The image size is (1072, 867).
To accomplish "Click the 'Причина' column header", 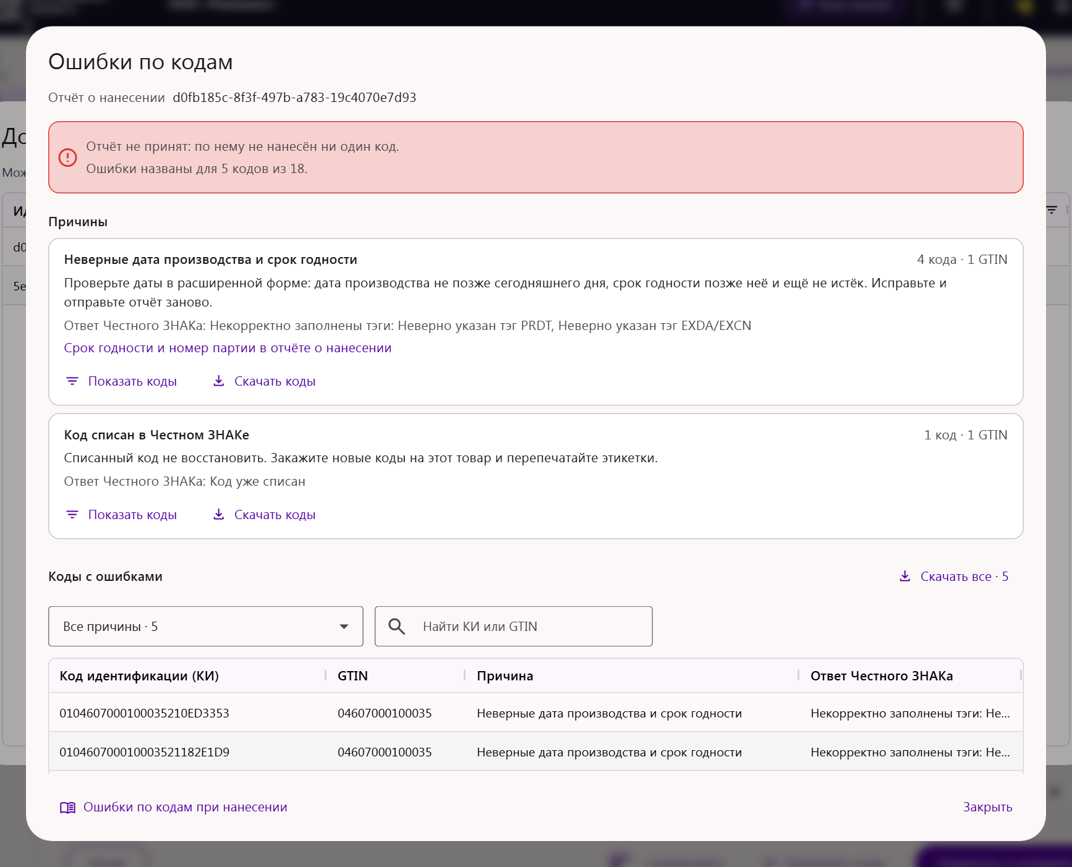I will pyautogui.click(x=505, y=676).
